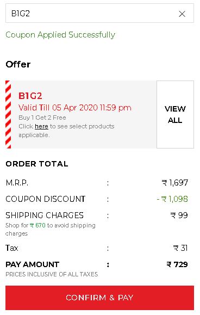This screenshot has width=200, height=315.
Task: Tap the Shipping Charges ₹99 value
Action: tap(179, 215)
